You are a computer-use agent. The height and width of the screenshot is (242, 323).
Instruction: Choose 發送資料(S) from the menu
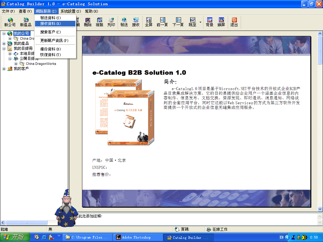click(55, 18)
